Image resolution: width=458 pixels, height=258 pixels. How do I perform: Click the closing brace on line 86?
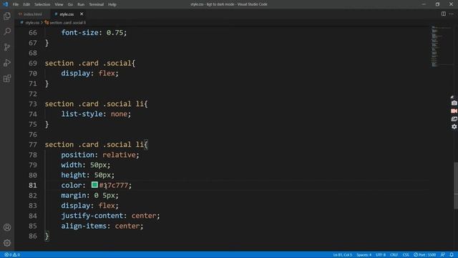click(47, 236)
